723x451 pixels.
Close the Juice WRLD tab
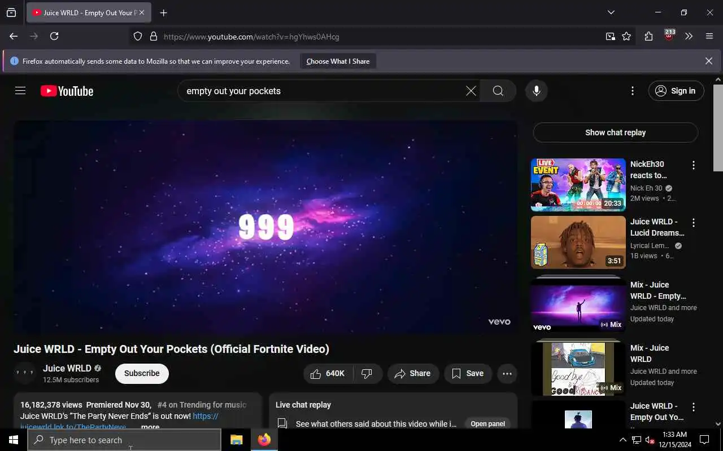pyautogui.click(x=142, y=12)
